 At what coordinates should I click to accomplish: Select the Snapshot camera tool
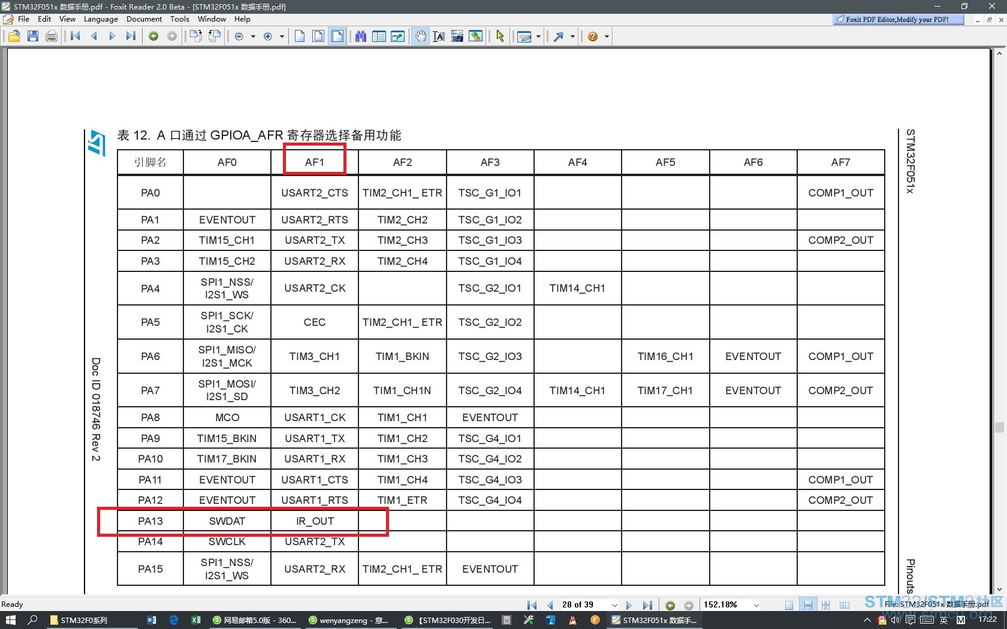coord(457,37)
